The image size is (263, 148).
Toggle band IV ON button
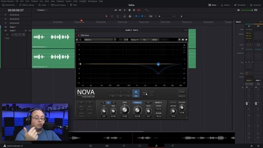tap(136, 96)
